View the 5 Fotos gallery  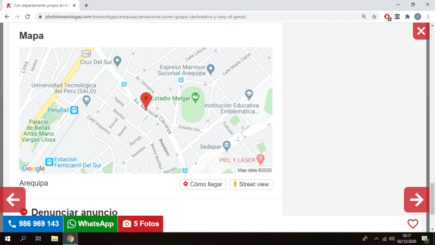140,224
